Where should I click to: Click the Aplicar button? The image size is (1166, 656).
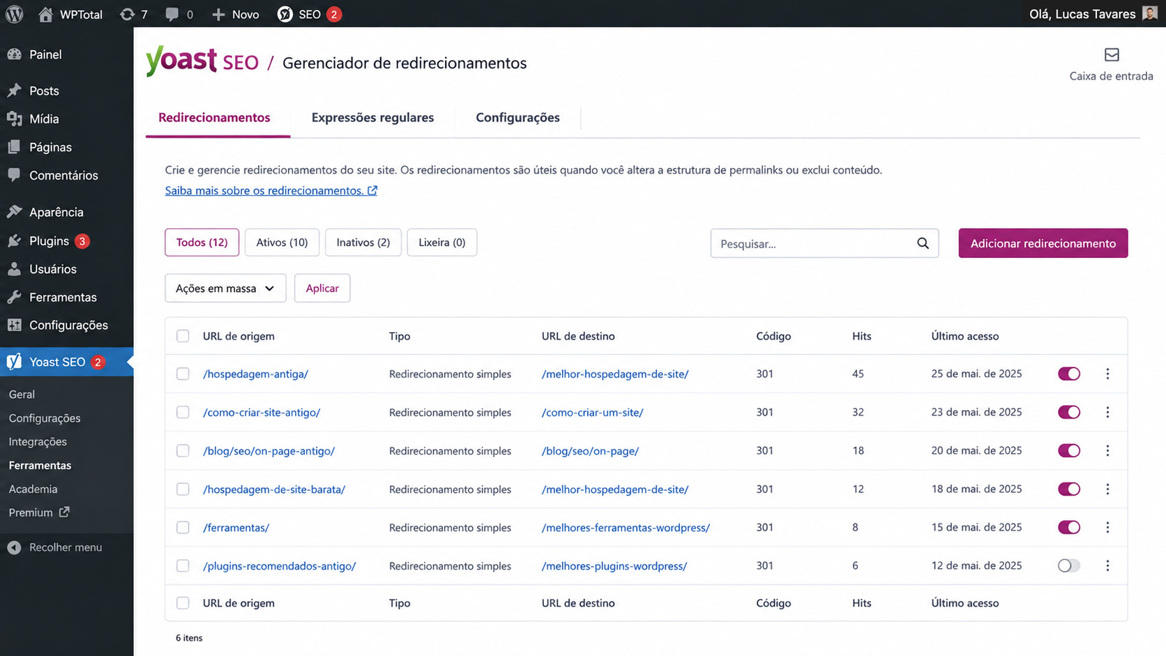(x=322, y=288)
